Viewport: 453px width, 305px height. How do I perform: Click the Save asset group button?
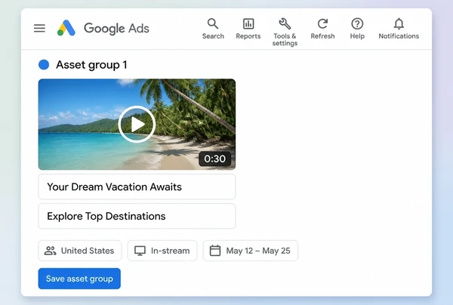click(79, 279)
